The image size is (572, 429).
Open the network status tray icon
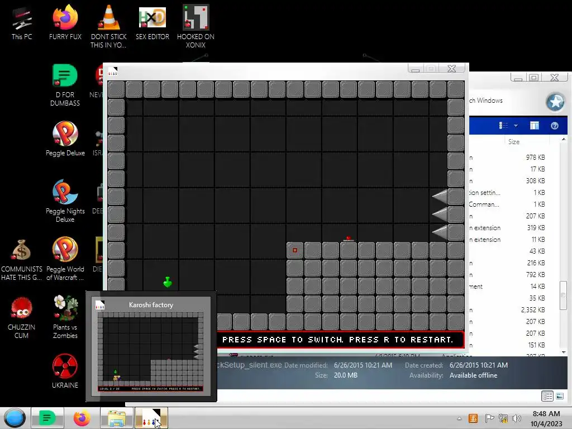coord(503,418)
